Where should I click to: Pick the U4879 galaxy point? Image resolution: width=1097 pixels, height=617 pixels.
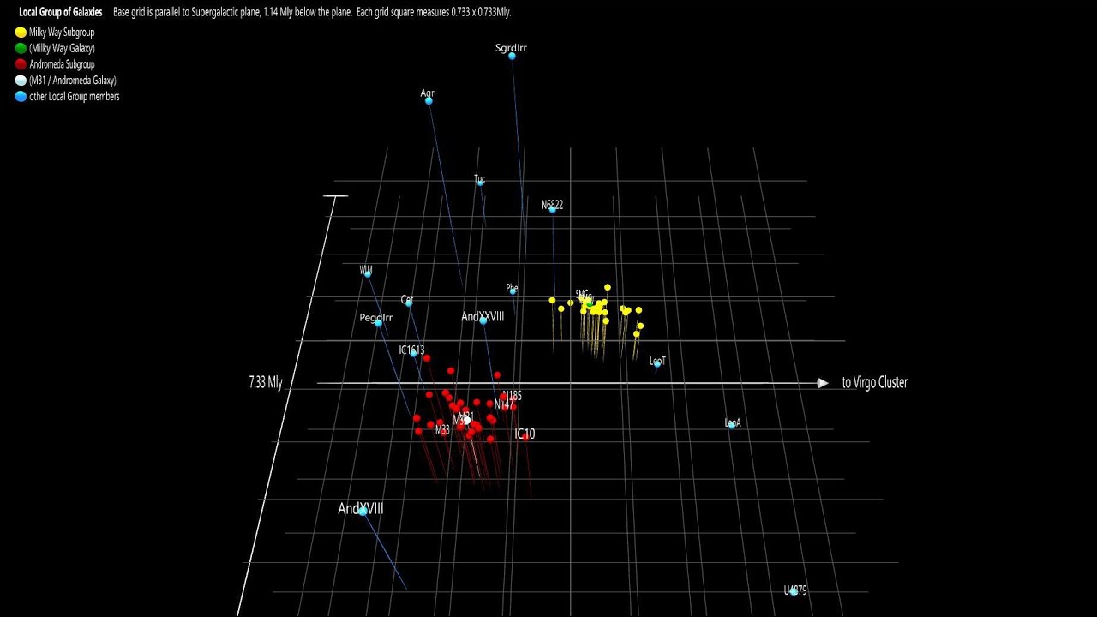pyautogui.click(x=794, y=591)
